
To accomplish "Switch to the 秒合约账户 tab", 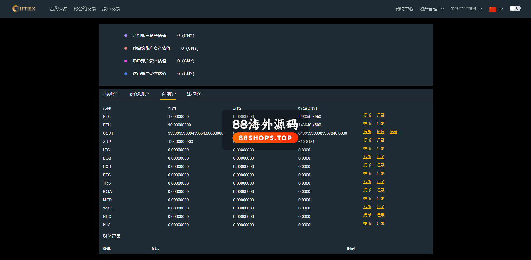I will tap(139, 94).
